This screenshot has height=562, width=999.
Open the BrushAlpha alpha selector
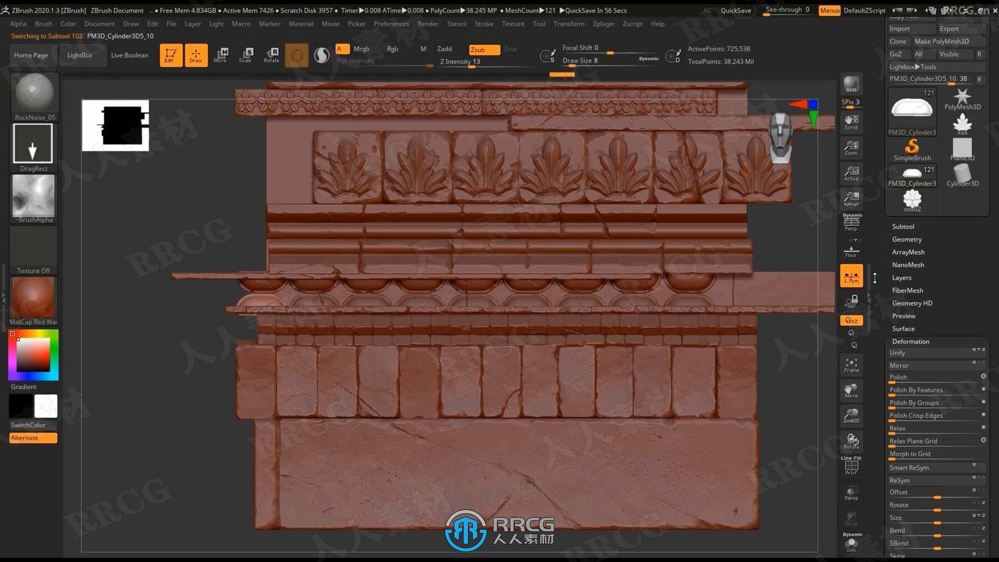[x=33, y=199]
